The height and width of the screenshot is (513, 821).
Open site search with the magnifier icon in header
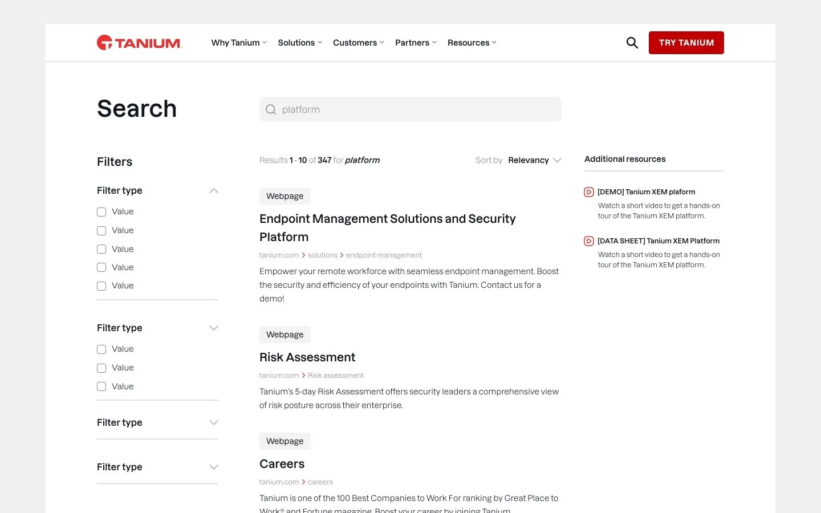632,43
